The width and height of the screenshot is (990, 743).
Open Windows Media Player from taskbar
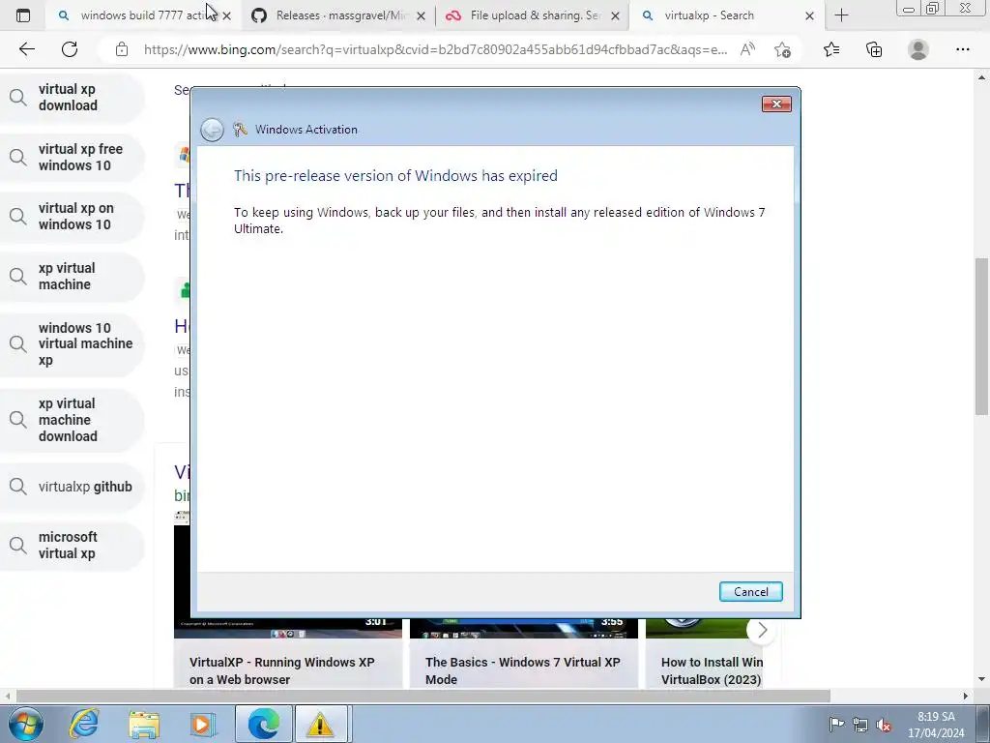point(203,724)
